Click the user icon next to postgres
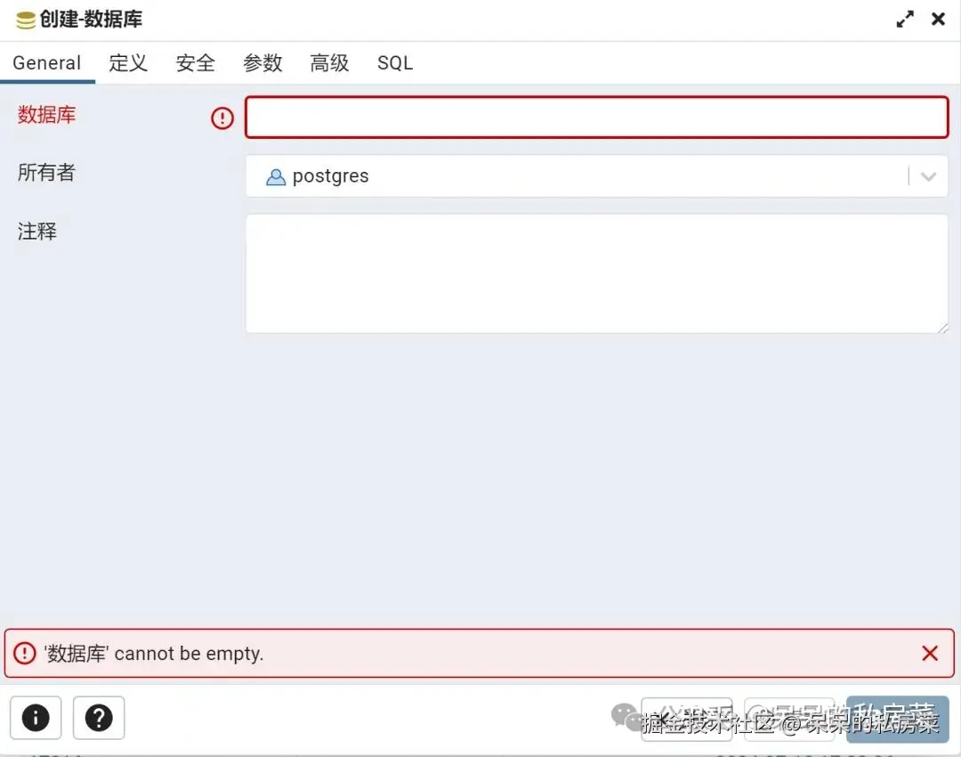 276,176
